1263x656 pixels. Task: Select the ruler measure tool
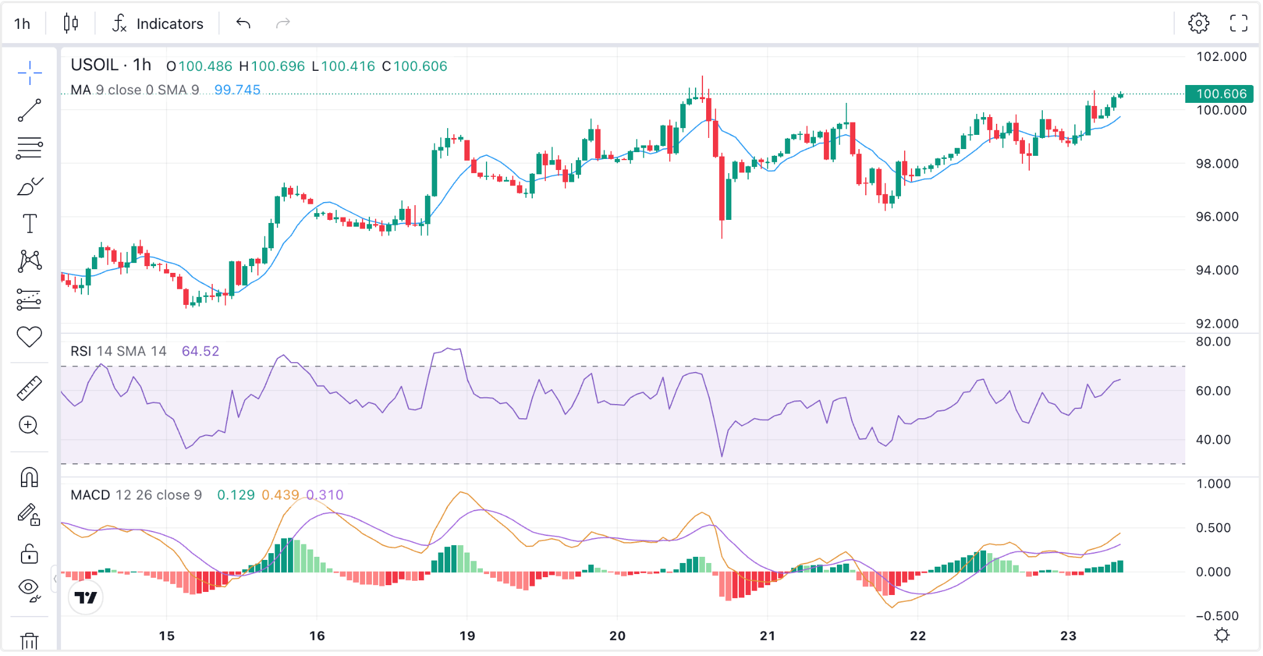tap(29, 388)
